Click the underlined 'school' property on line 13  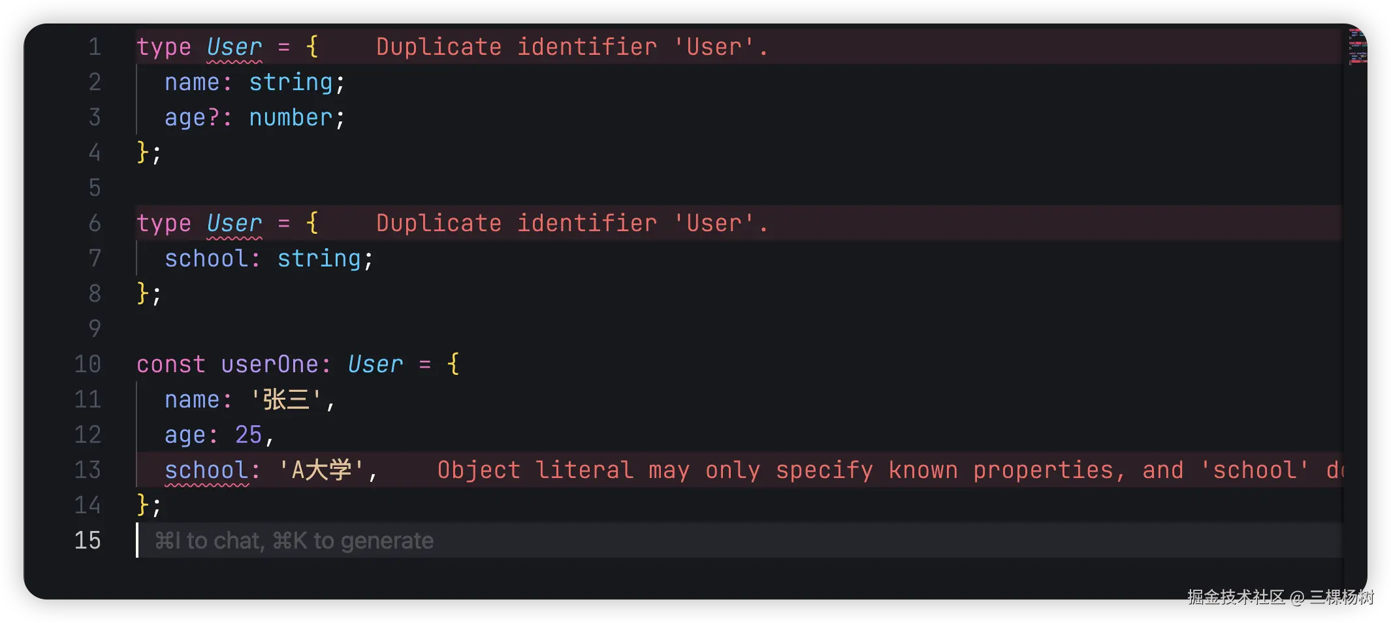point(206,470)
